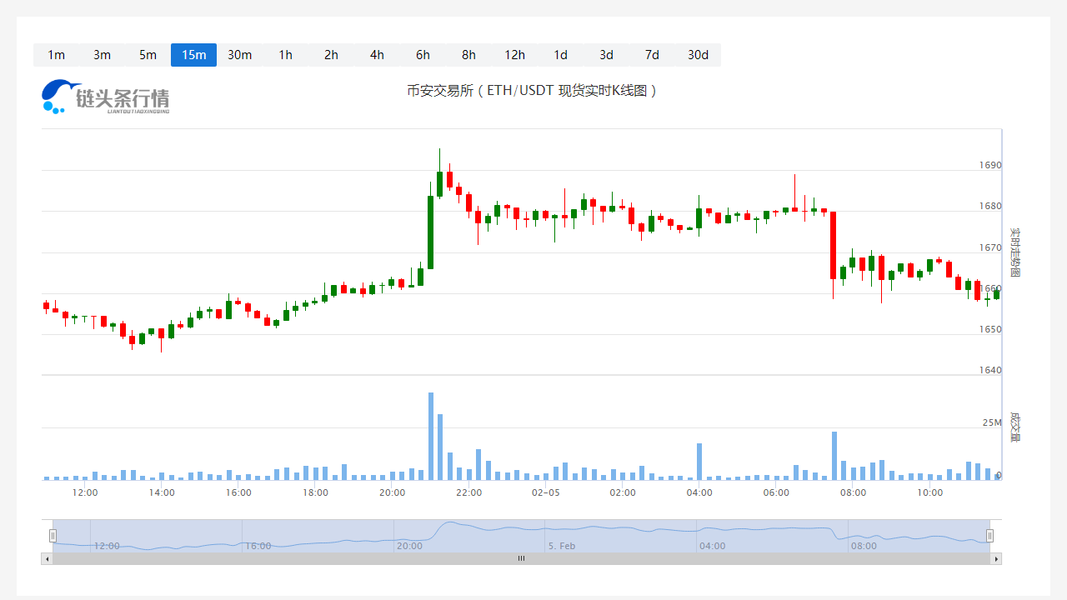Click the active 15m interval tab
This screenshot has height=600, width=1067.
(193, 55)
